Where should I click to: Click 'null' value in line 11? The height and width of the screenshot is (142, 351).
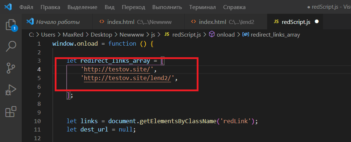pos(126,130)
